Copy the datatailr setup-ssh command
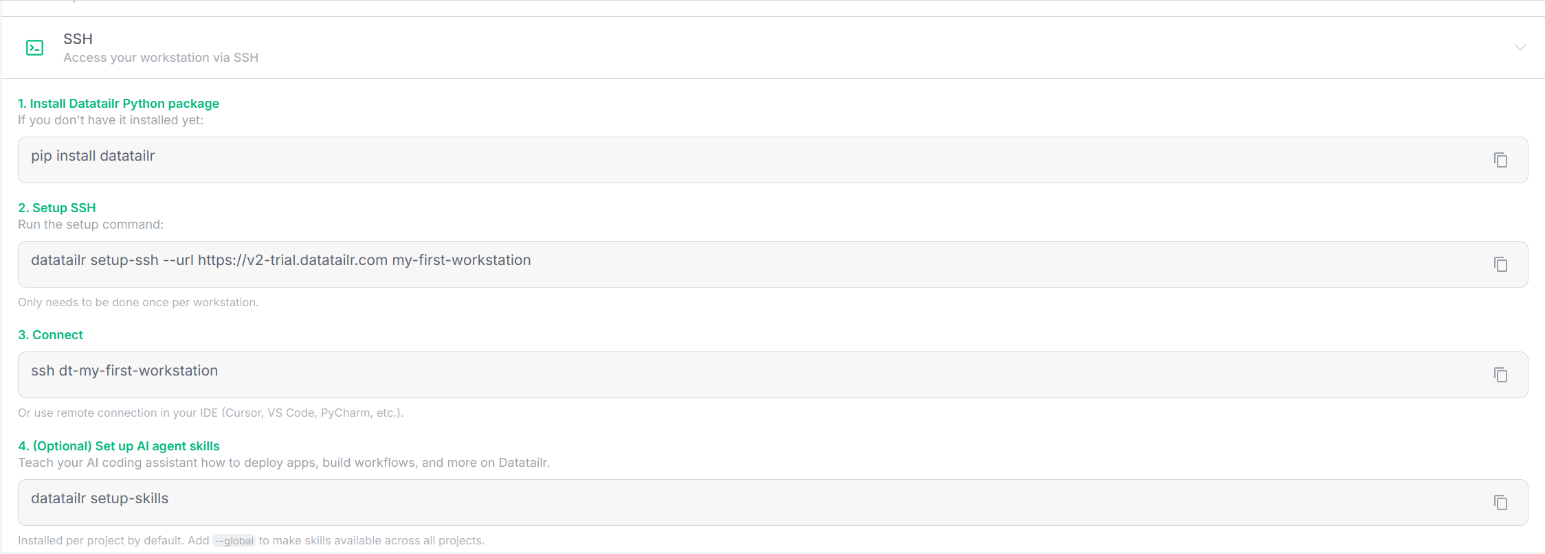Image resolution: width=1545 pixels, height=554 pixels. (x=1500, y=264)
